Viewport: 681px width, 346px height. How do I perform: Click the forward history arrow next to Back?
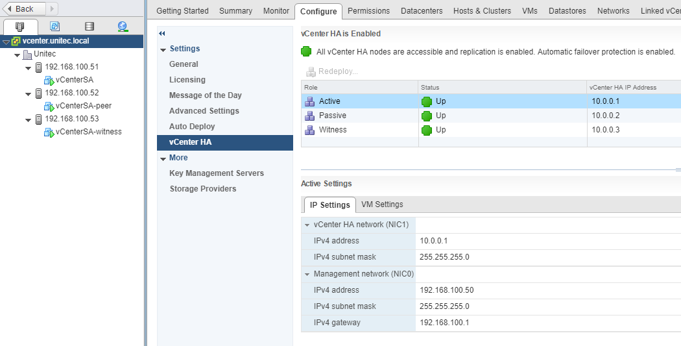52,8
